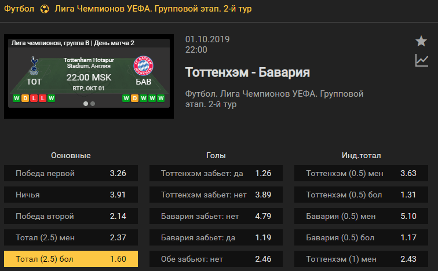Open match statistics chart icon
Image resolution: width=438 pixels, height=271 pixels.
[422, 60]
